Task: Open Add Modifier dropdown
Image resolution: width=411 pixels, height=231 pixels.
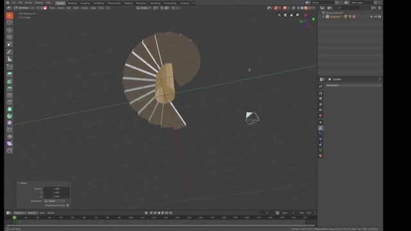Action: (x=353, y=85)
